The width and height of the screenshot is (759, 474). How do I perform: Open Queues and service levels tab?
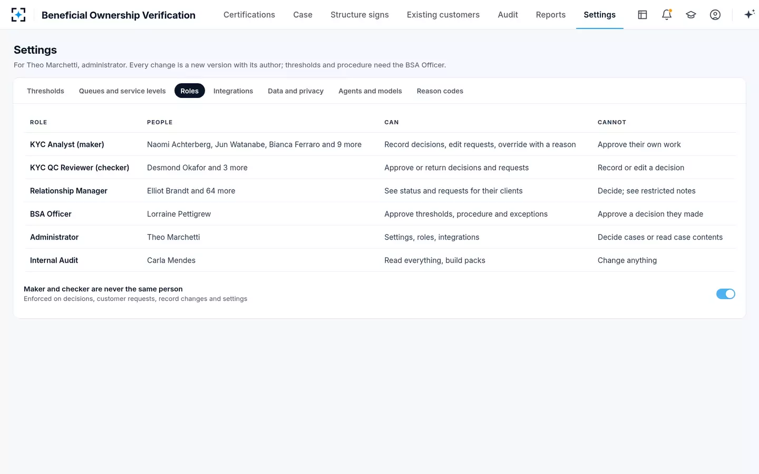click(122, 91)
